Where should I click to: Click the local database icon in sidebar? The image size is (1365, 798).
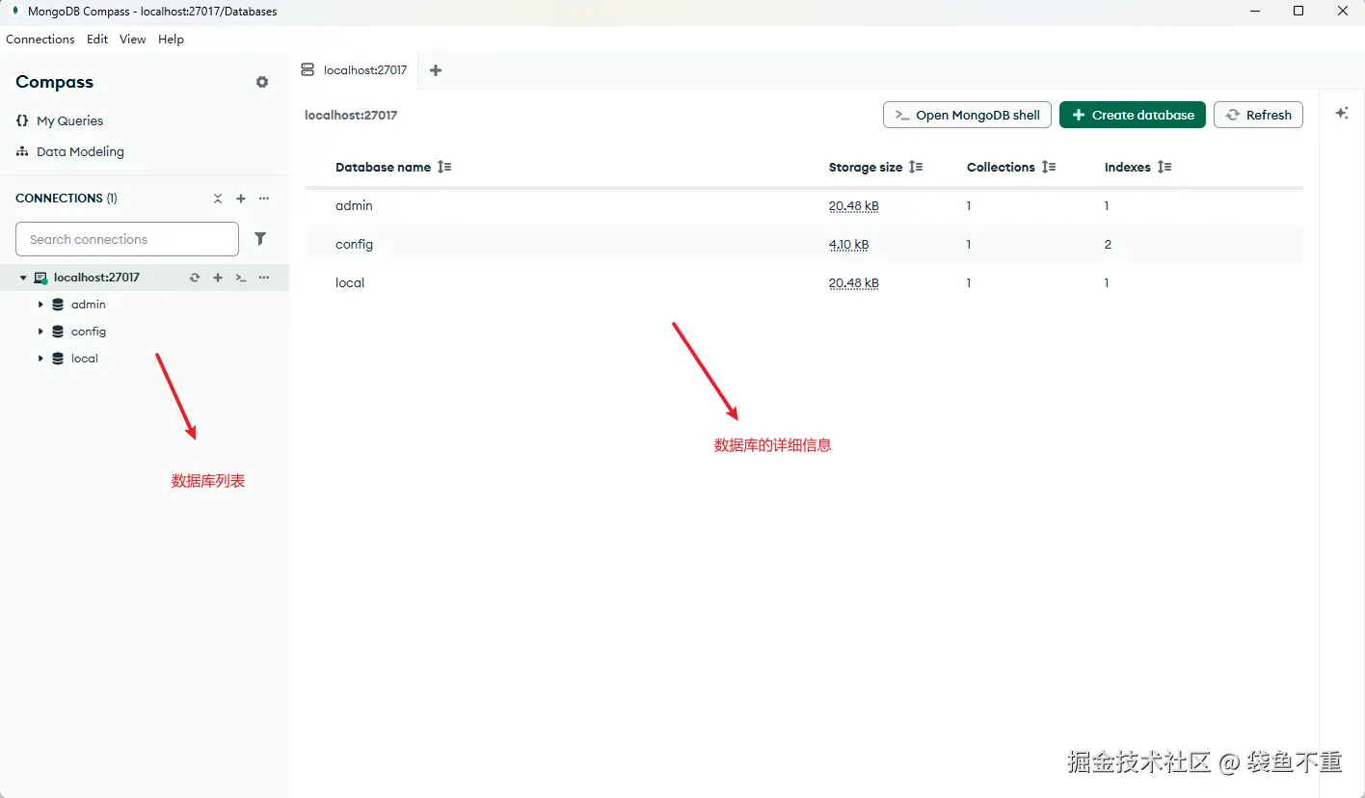(58, 359)
